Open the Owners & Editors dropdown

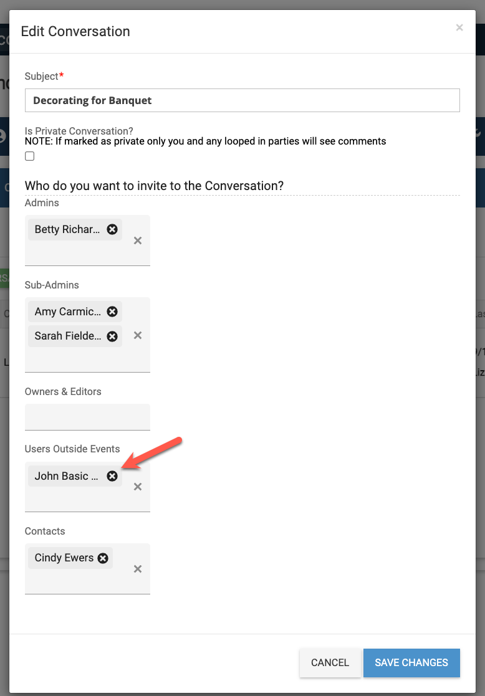pyautogui.click(x=87, y=417)
